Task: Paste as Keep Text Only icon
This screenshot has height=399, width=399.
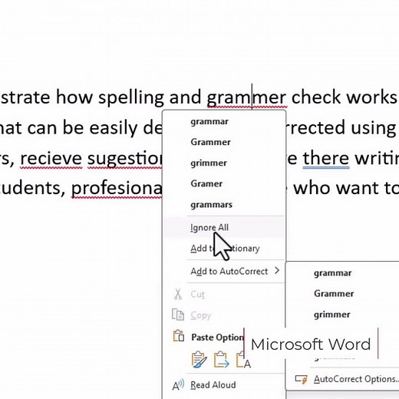Action: [x=243, y=359]
